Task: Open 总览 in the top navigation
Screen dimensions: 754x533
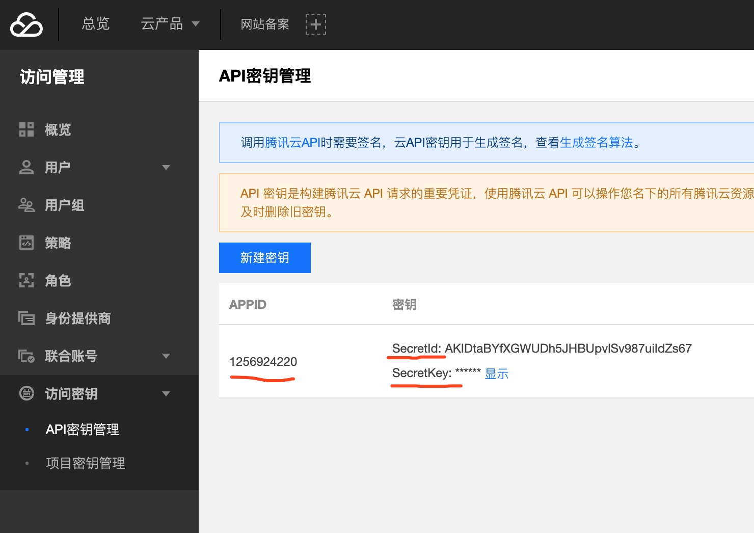Action: point(96,24)
